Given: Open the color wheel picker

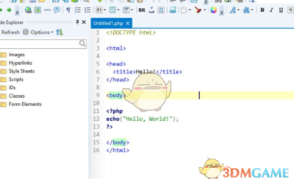Looking at the screenshot, I should click(x=213, y=10).
